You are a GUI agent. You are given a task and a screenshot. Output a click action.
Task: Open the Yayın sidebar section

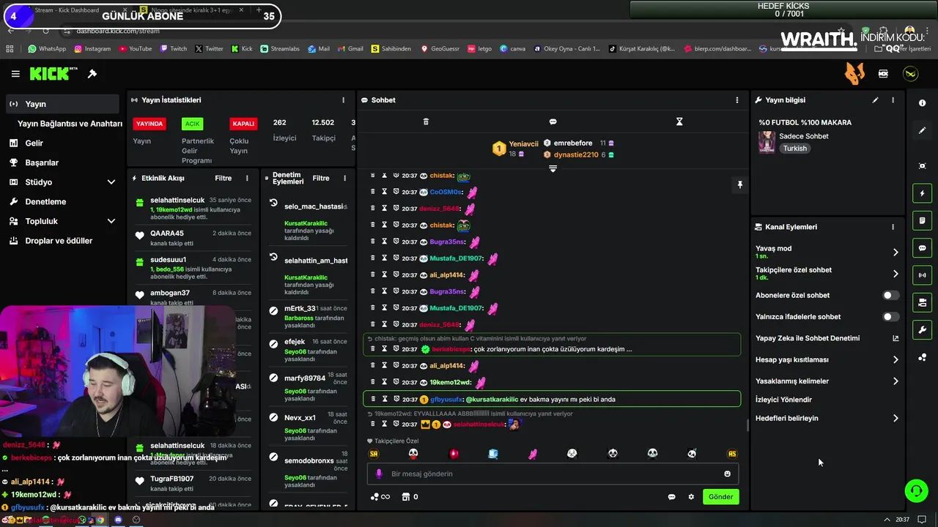coord(62,104)
